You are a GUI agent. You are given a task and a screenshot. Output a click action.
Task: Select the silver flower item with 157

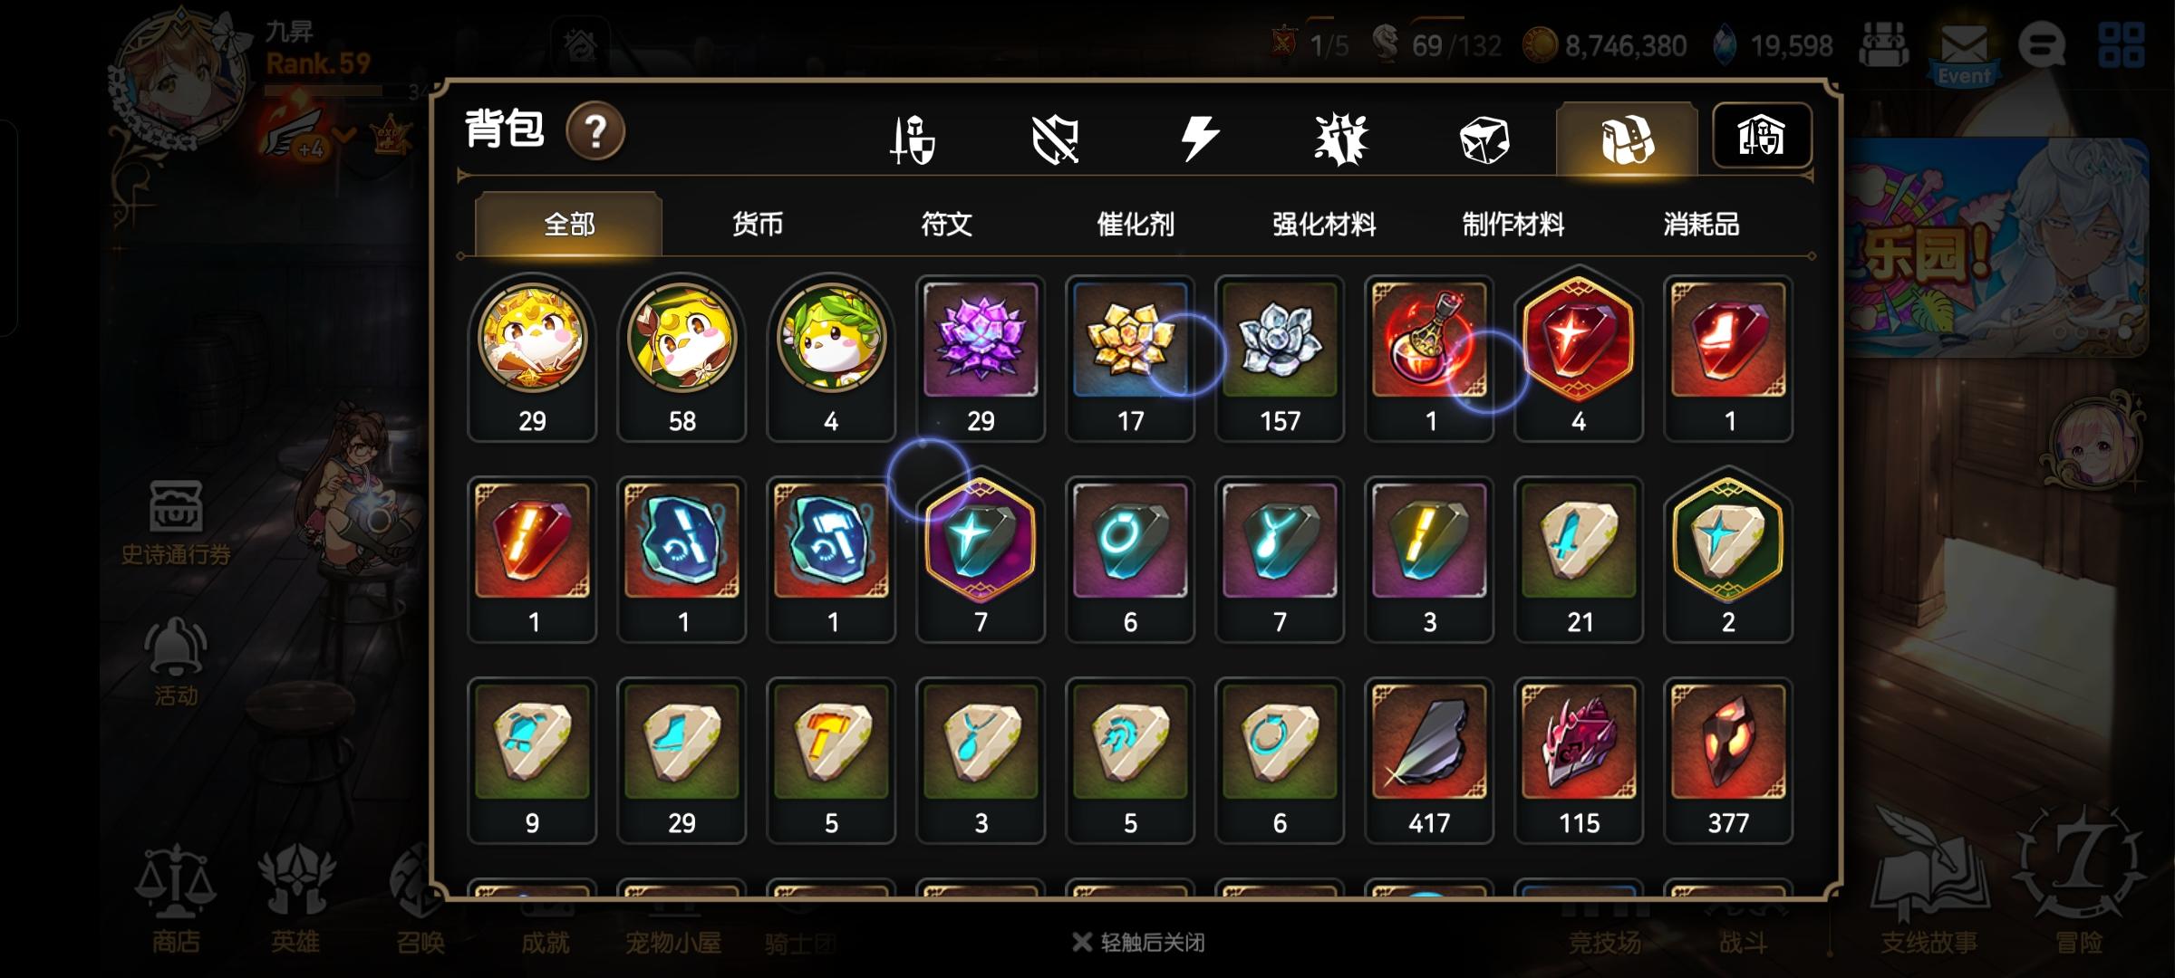point(1280,359)
